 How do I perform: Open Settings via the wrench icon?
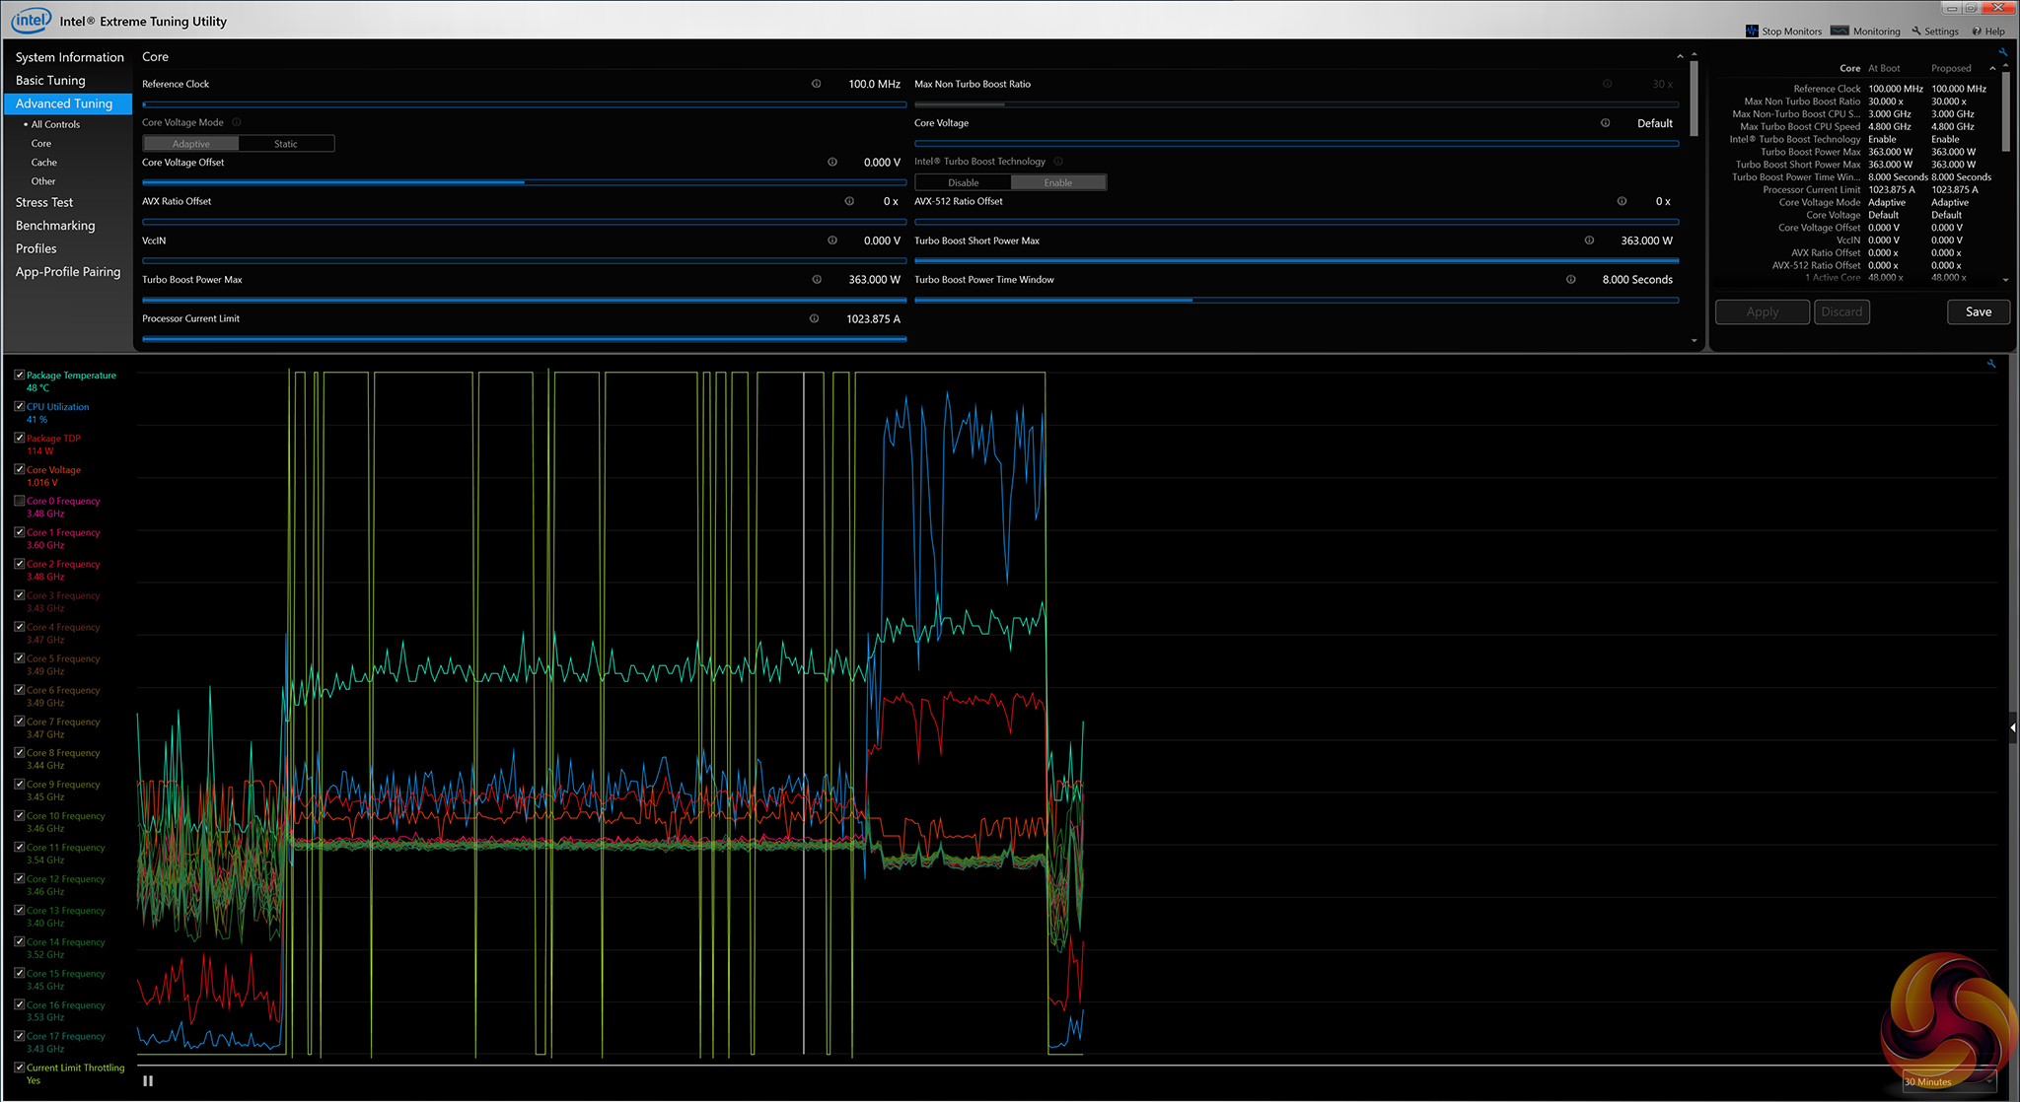pyautogui.click(x=1916, y=32)
